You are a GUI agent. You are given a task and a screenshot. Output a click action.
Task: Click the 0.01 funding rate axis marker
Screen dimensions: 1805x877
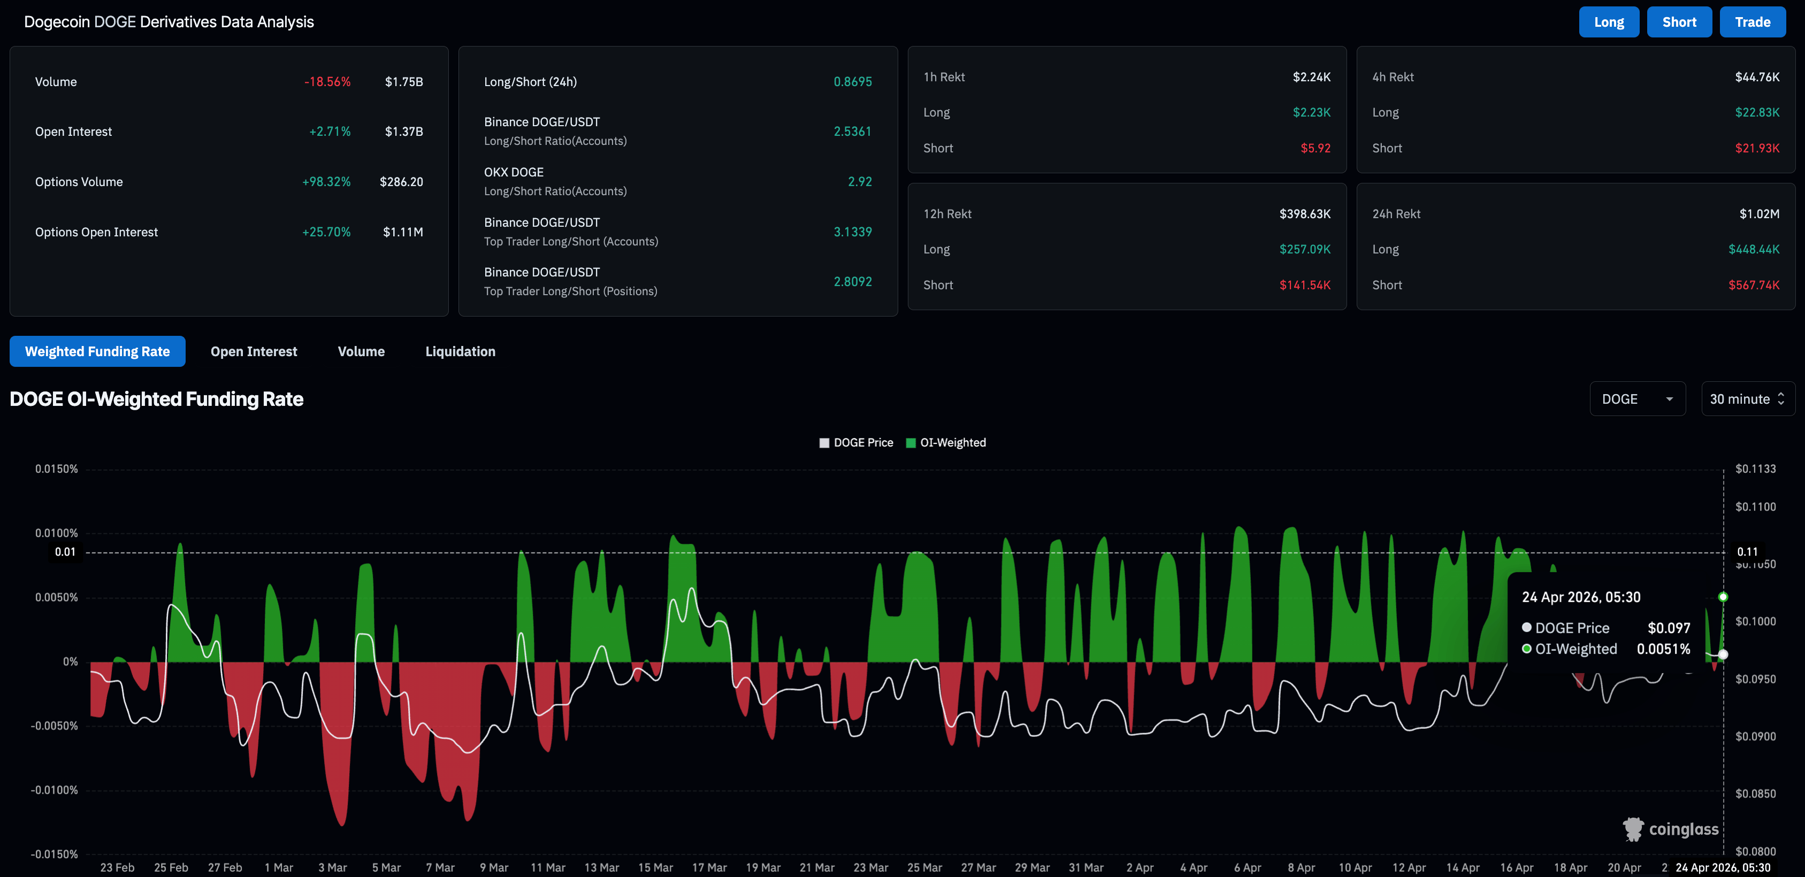[x=65, y=552]
